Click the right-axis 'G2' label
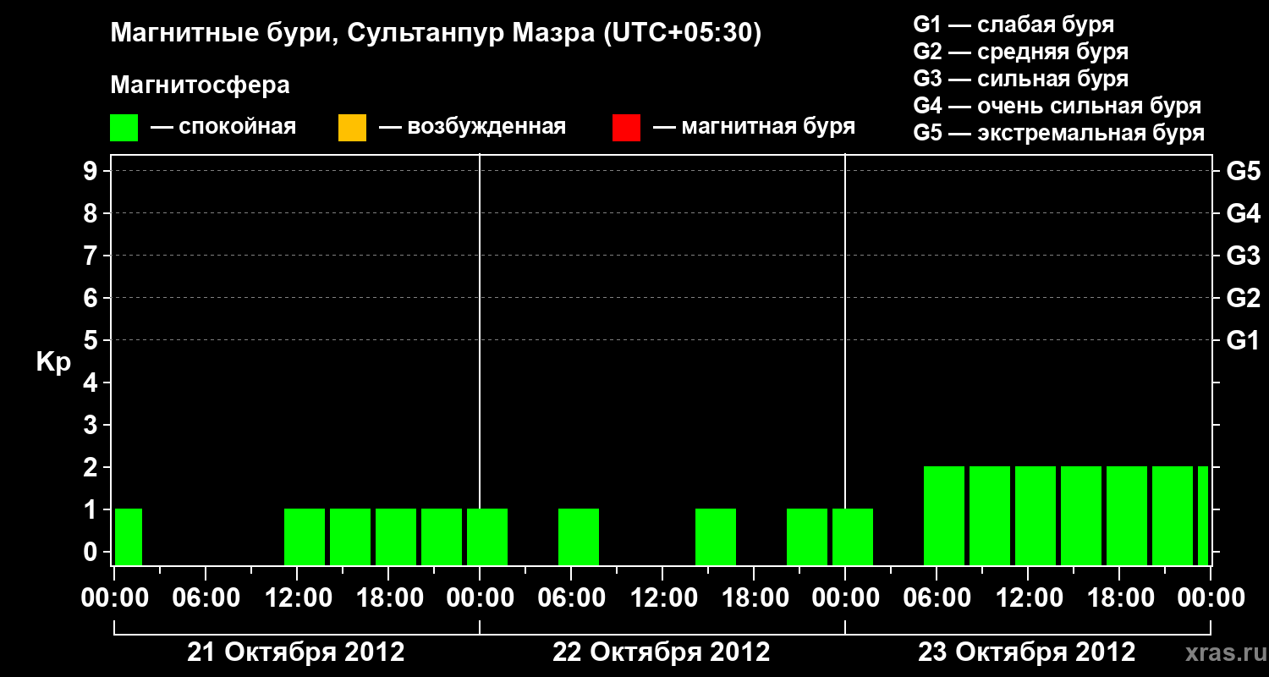The image size is (1269, 677). tap(1243, 299)
